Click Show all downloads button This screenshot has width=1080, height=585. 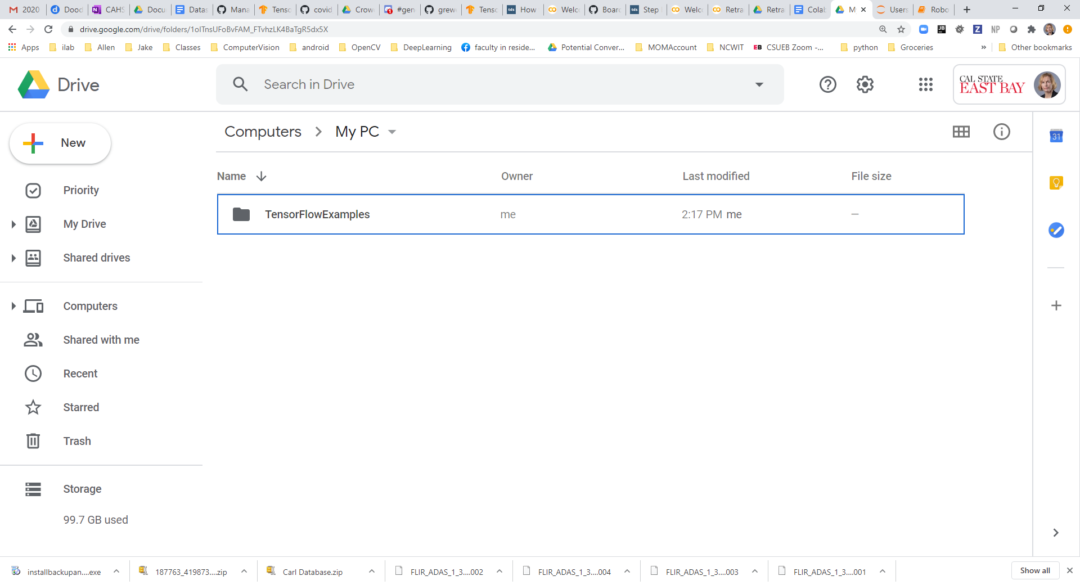tap(1034, 570)
